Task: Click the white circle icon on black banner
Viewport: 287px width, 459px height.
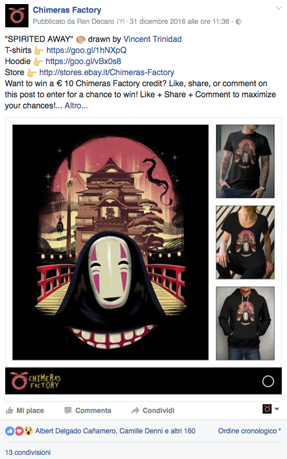Action: pyautogui.click(x=268, y=381)
